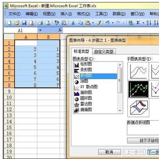This screenshot has height=159, width=159.
Task: Choose the selected line-with-markers sub-type thumbnail
Action: point(138,89)
